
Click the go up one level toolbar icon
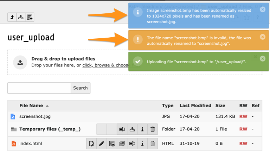[x=12, y=17]
